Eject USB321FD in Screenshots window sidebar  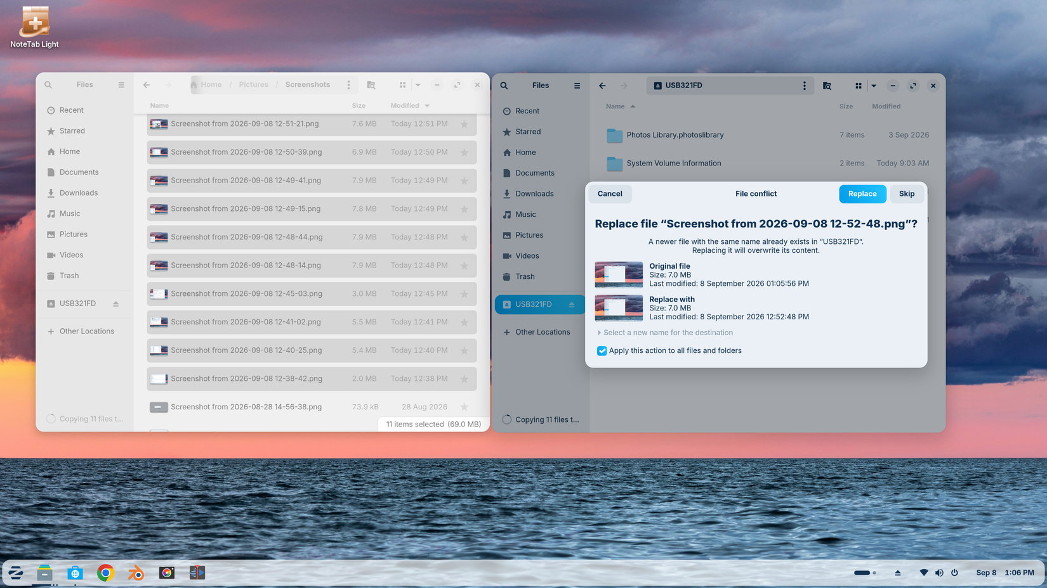click(x=115, y=304)
